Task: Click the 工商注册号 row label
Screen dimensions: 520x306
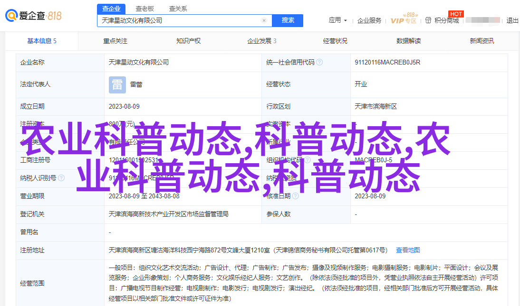Action: pos(35,160)
